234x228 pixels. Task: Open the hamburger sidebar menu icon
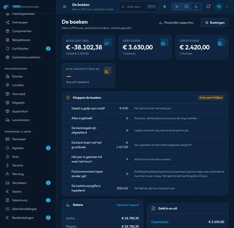65,7
